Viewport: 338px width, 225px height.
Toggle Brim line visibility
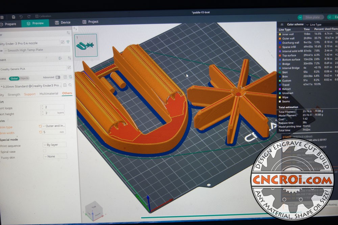pyautogui.click(x=280, y=76)
